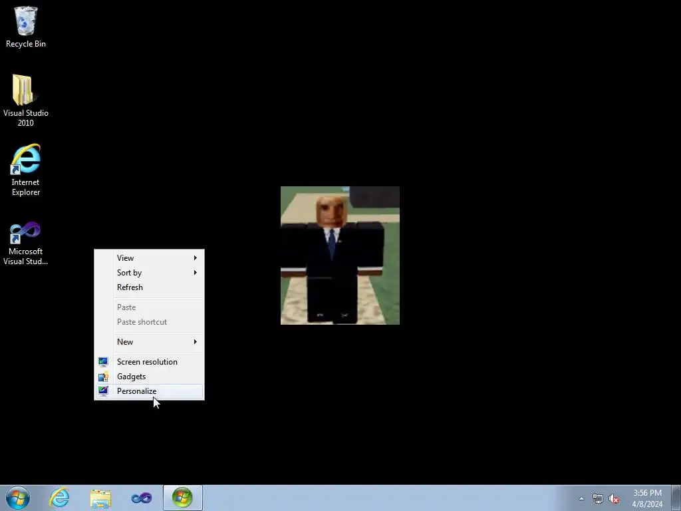Click the Personalize menu icon
Screen dimensions: 681x511
(103, 391)
